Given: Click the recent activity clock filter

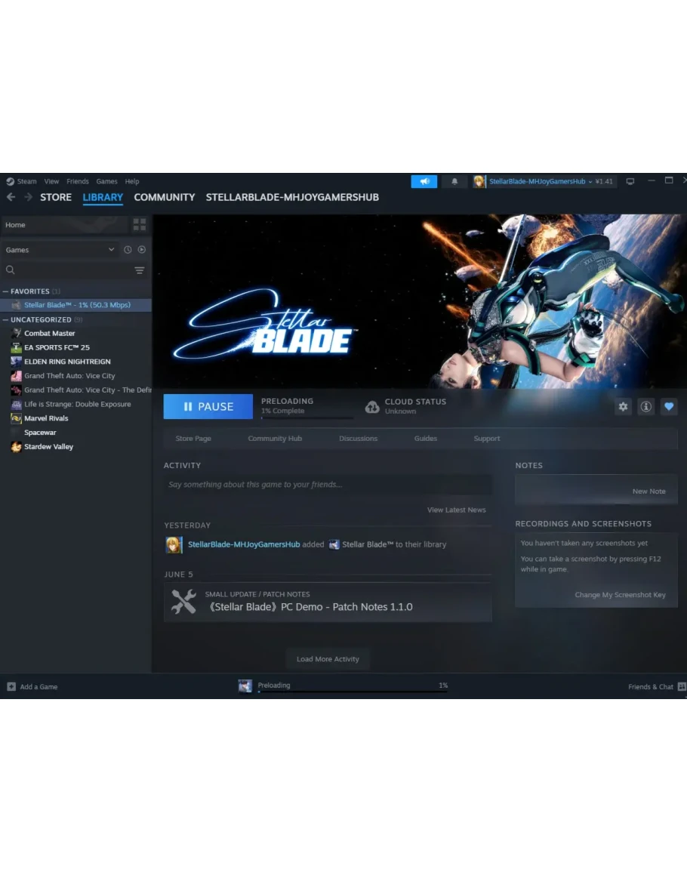Looking at the screenshot, I should 128,250.
